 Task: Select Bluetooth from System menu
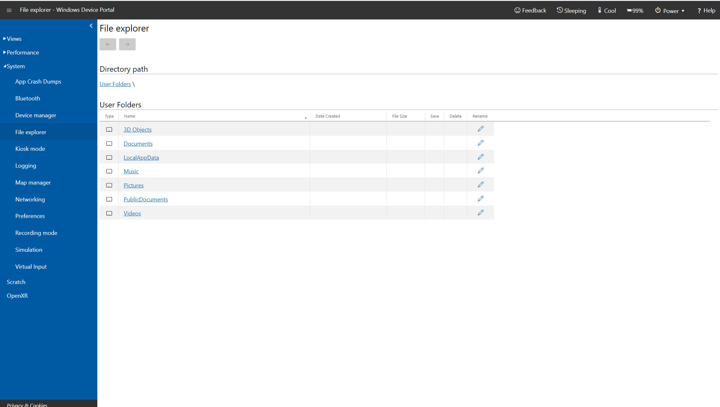coord(28,98)
